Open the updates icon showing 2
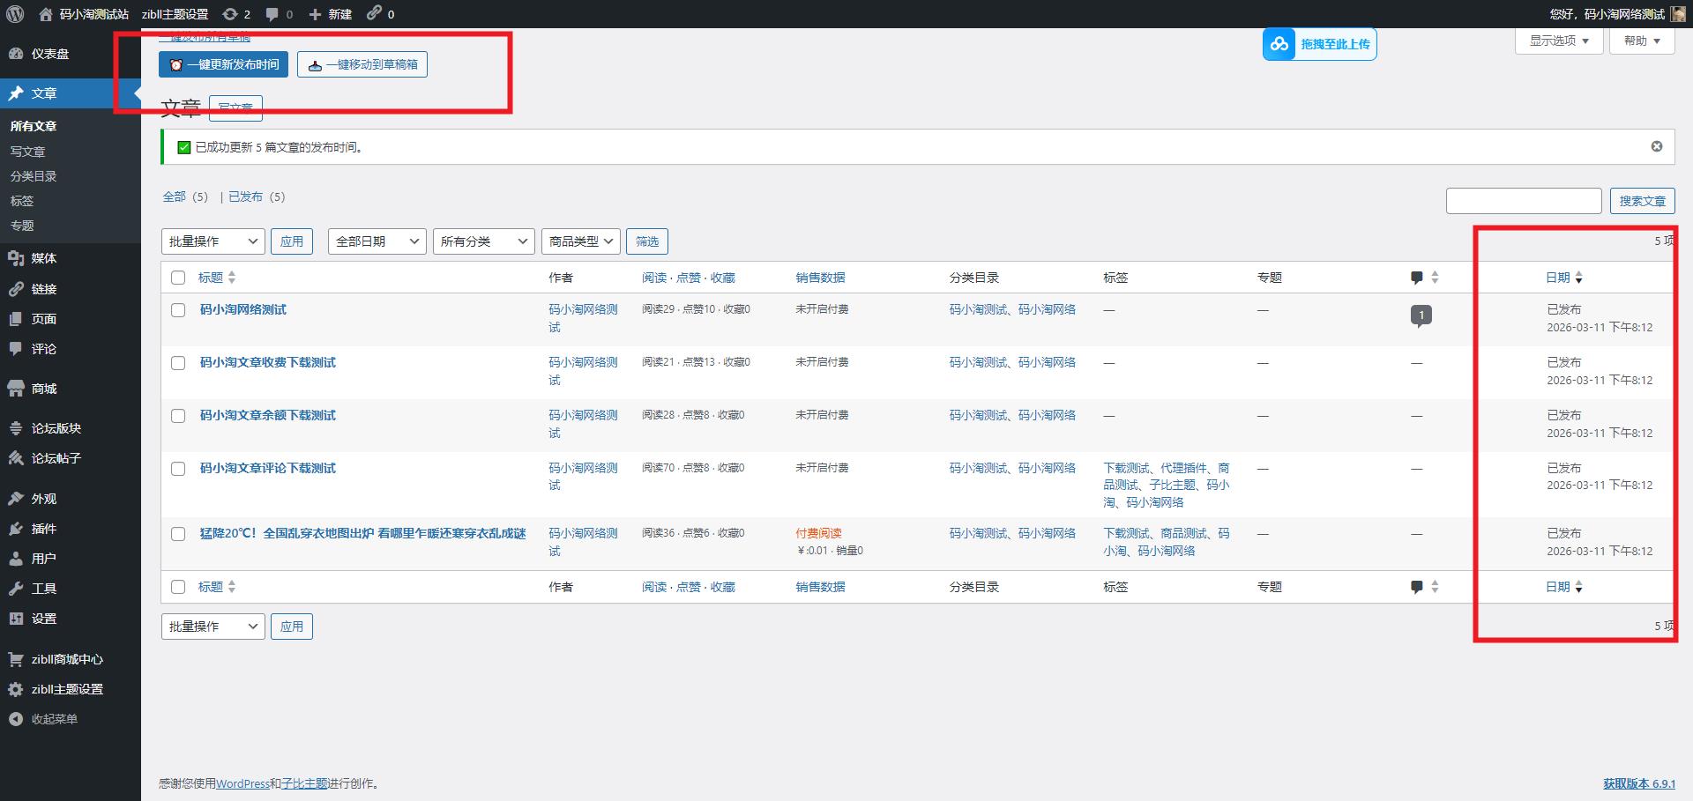Image resolution: width=1693 pixels, height=801 pixels. (x=235, y=14)
